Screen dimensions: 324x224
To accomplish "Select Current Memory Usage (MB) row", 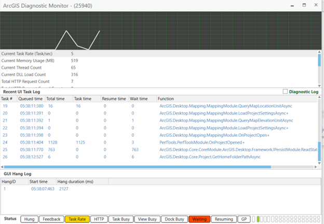I will (159, 61).
